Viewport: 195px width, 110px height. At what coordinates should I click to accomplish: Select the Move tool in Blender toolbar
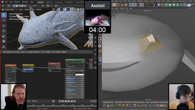click(4, 26)
